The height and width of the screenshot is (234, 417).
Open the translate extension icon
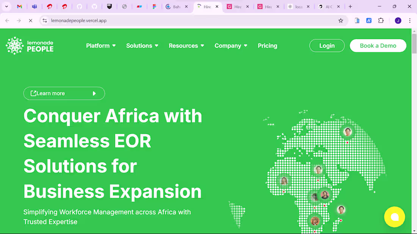(369, 20)
